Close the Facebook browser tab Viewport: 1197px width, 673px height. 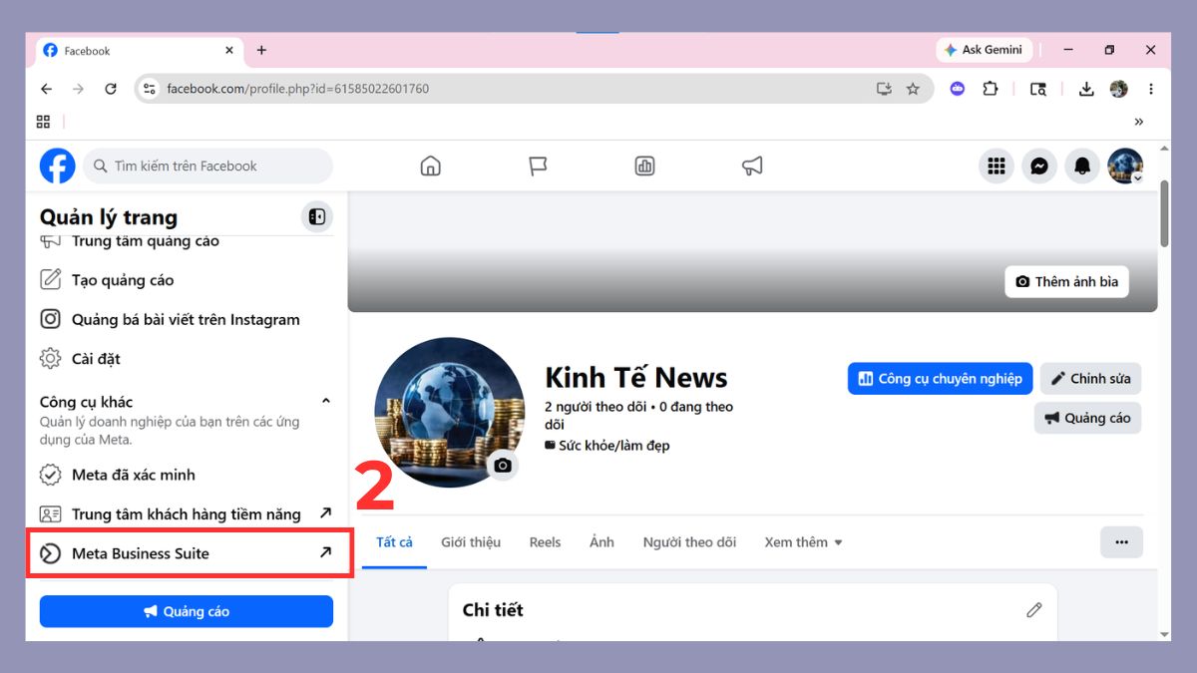[229, 50]
